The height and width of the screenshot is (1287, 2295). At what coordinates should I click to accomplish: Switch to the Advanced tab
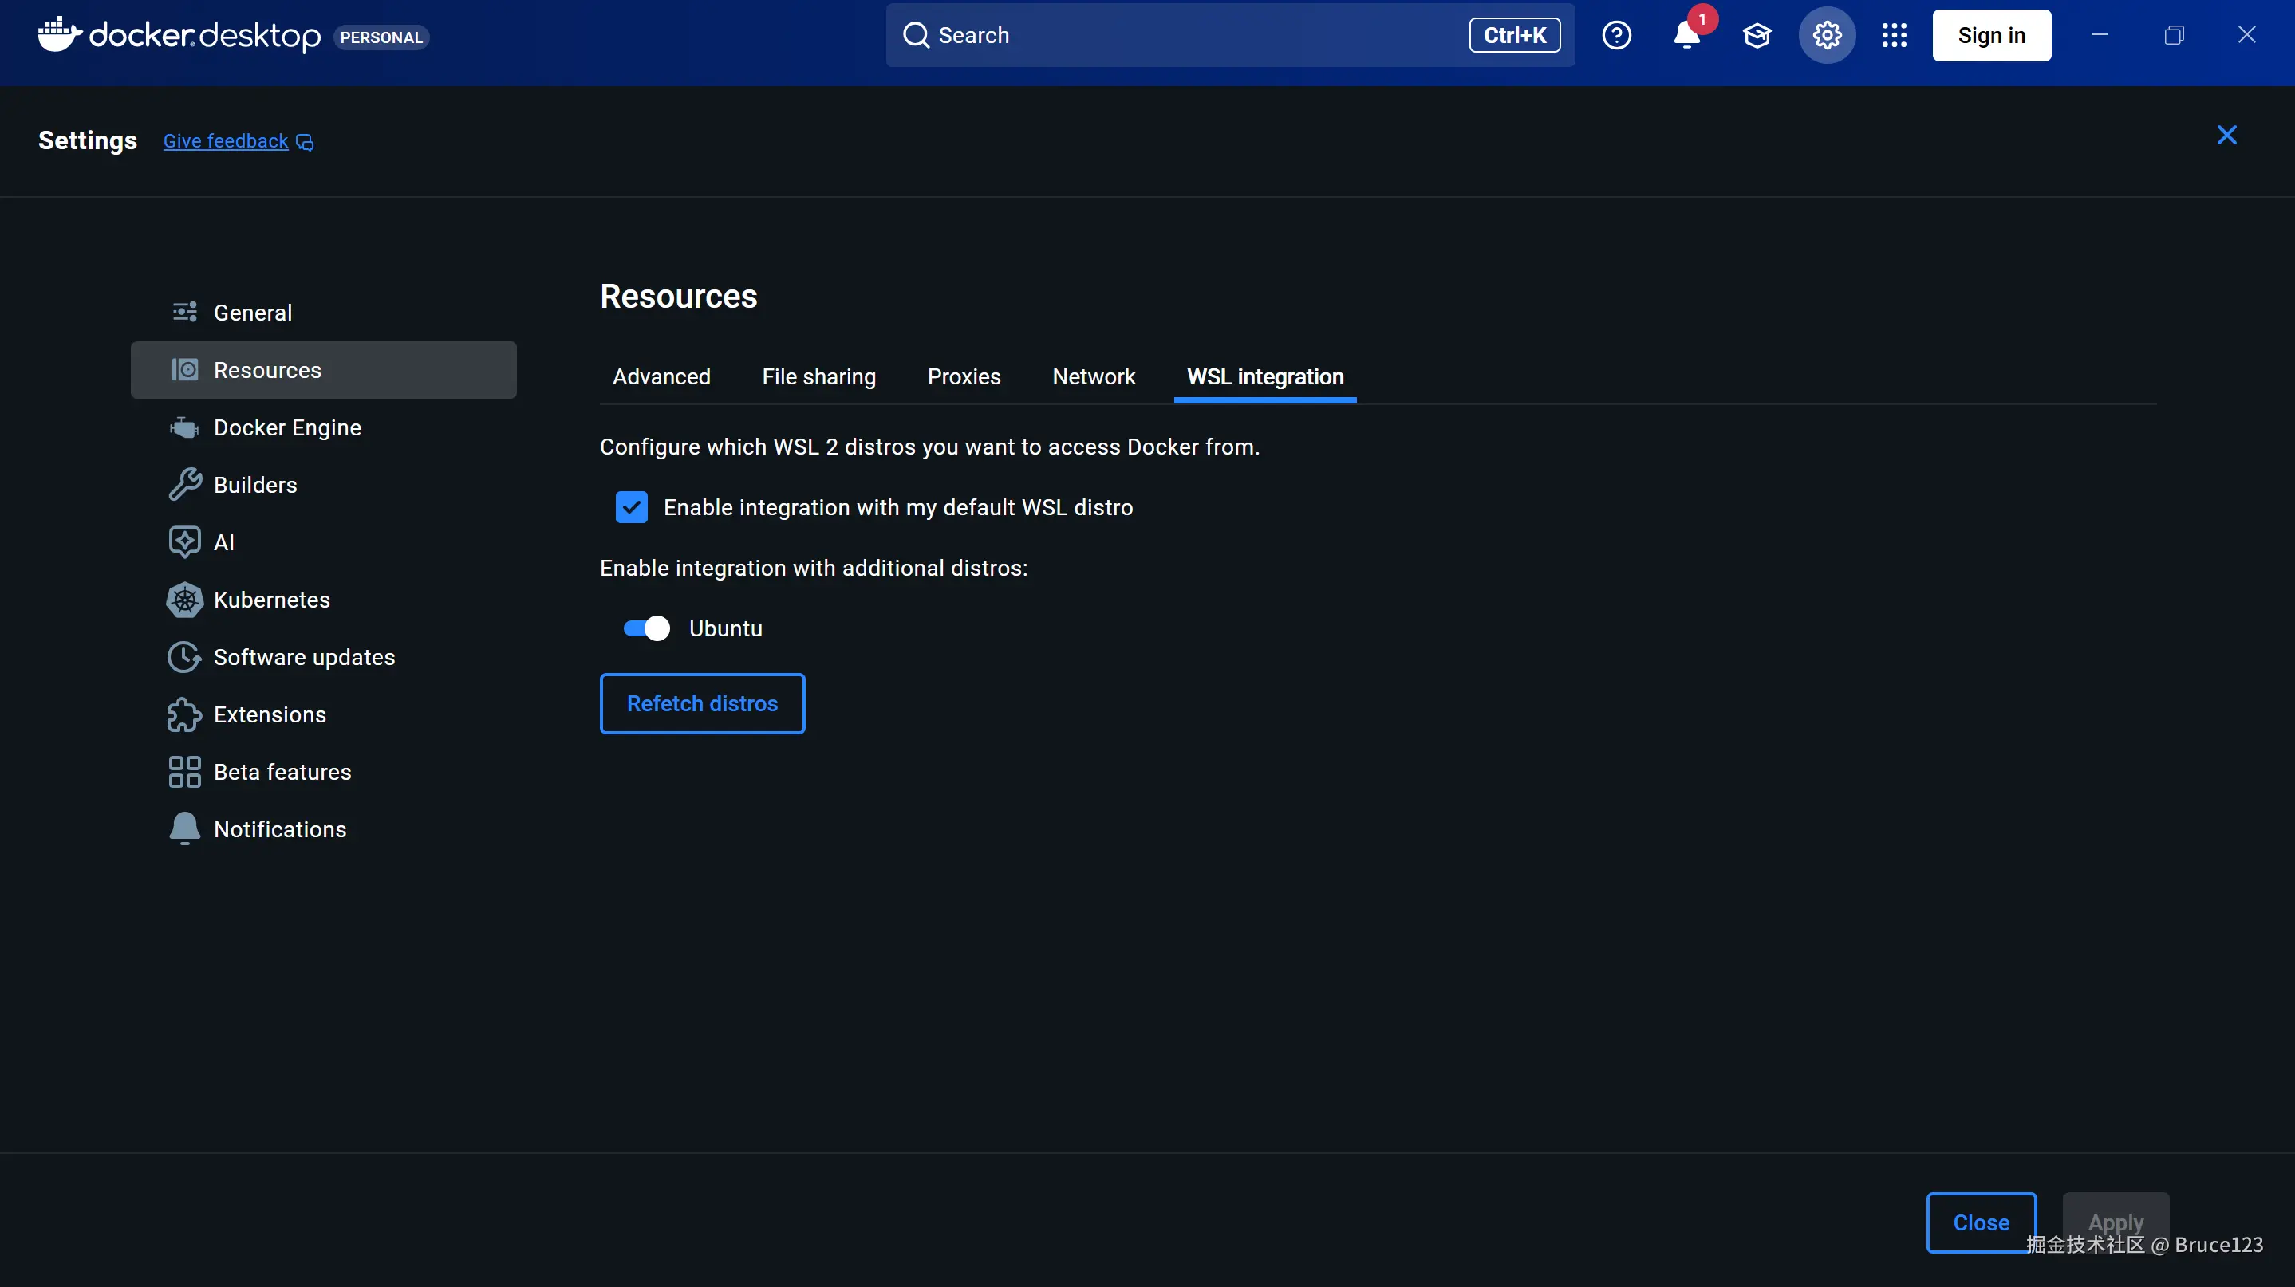[661, 376]
